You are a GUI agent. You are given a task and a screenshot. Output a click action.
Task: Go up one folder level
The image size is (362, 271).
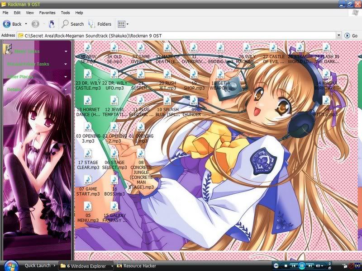(x=52, y=24)
